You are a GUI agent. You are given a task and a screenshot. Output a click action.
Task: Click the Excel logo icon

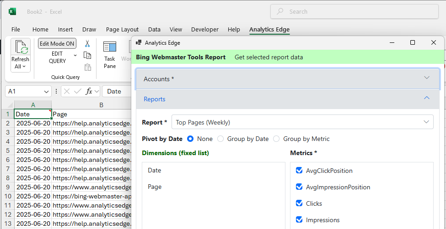coord(12,11)
